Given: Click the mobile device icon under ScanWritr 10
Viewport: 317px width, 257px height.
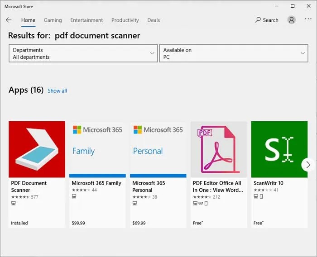Looking at the screenshot, I should point(261,196).
